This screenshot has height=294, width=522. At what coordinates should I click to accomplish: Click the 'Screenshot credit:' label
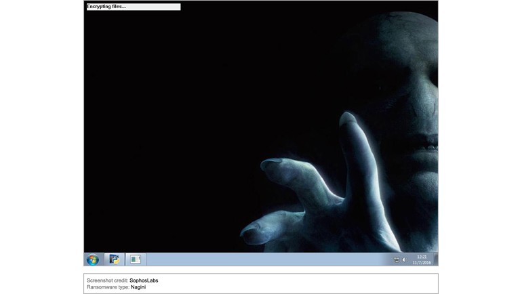click(107, 280)
